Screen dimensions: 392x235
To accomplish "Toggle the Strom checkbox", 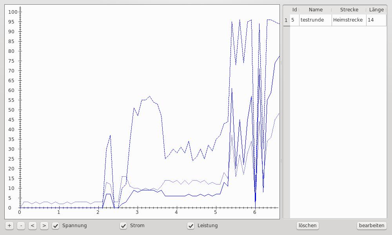I will [x=123, y=226].
